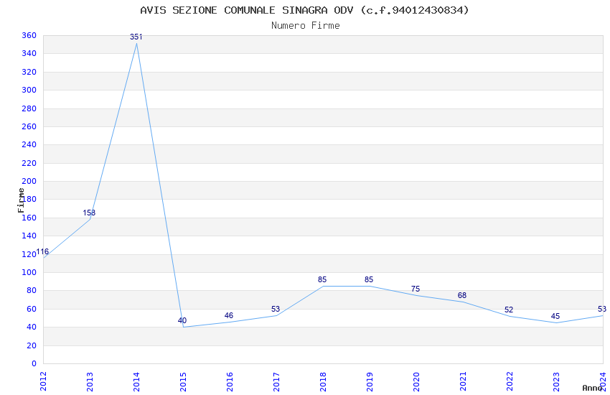Select the x-axis year label 2021
This screenshot has height=395, width=610.
point(464,381)
